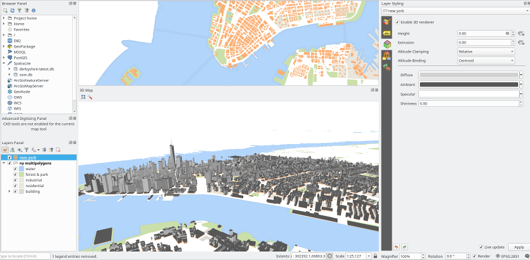Open the Altitude Clamping dropdown
530x260 pixels.
[x=486, y=52]
